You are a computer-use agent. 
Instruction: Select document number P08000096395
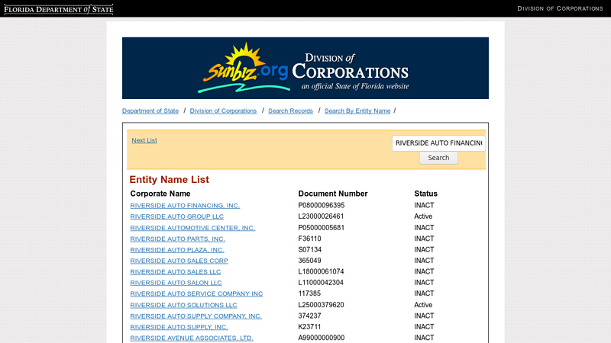(x=322, y=205)
